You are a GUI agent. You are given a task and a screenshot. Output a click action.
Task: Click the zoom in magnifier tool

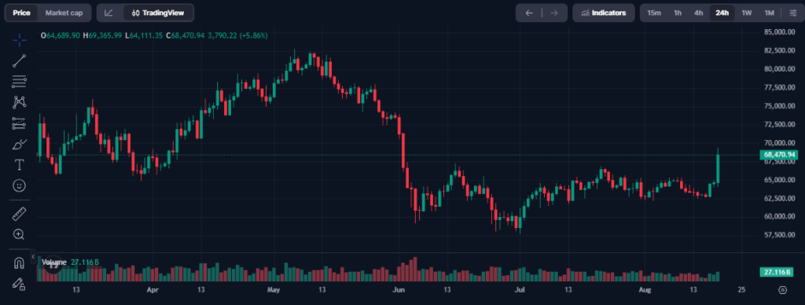tap(19, 235)
